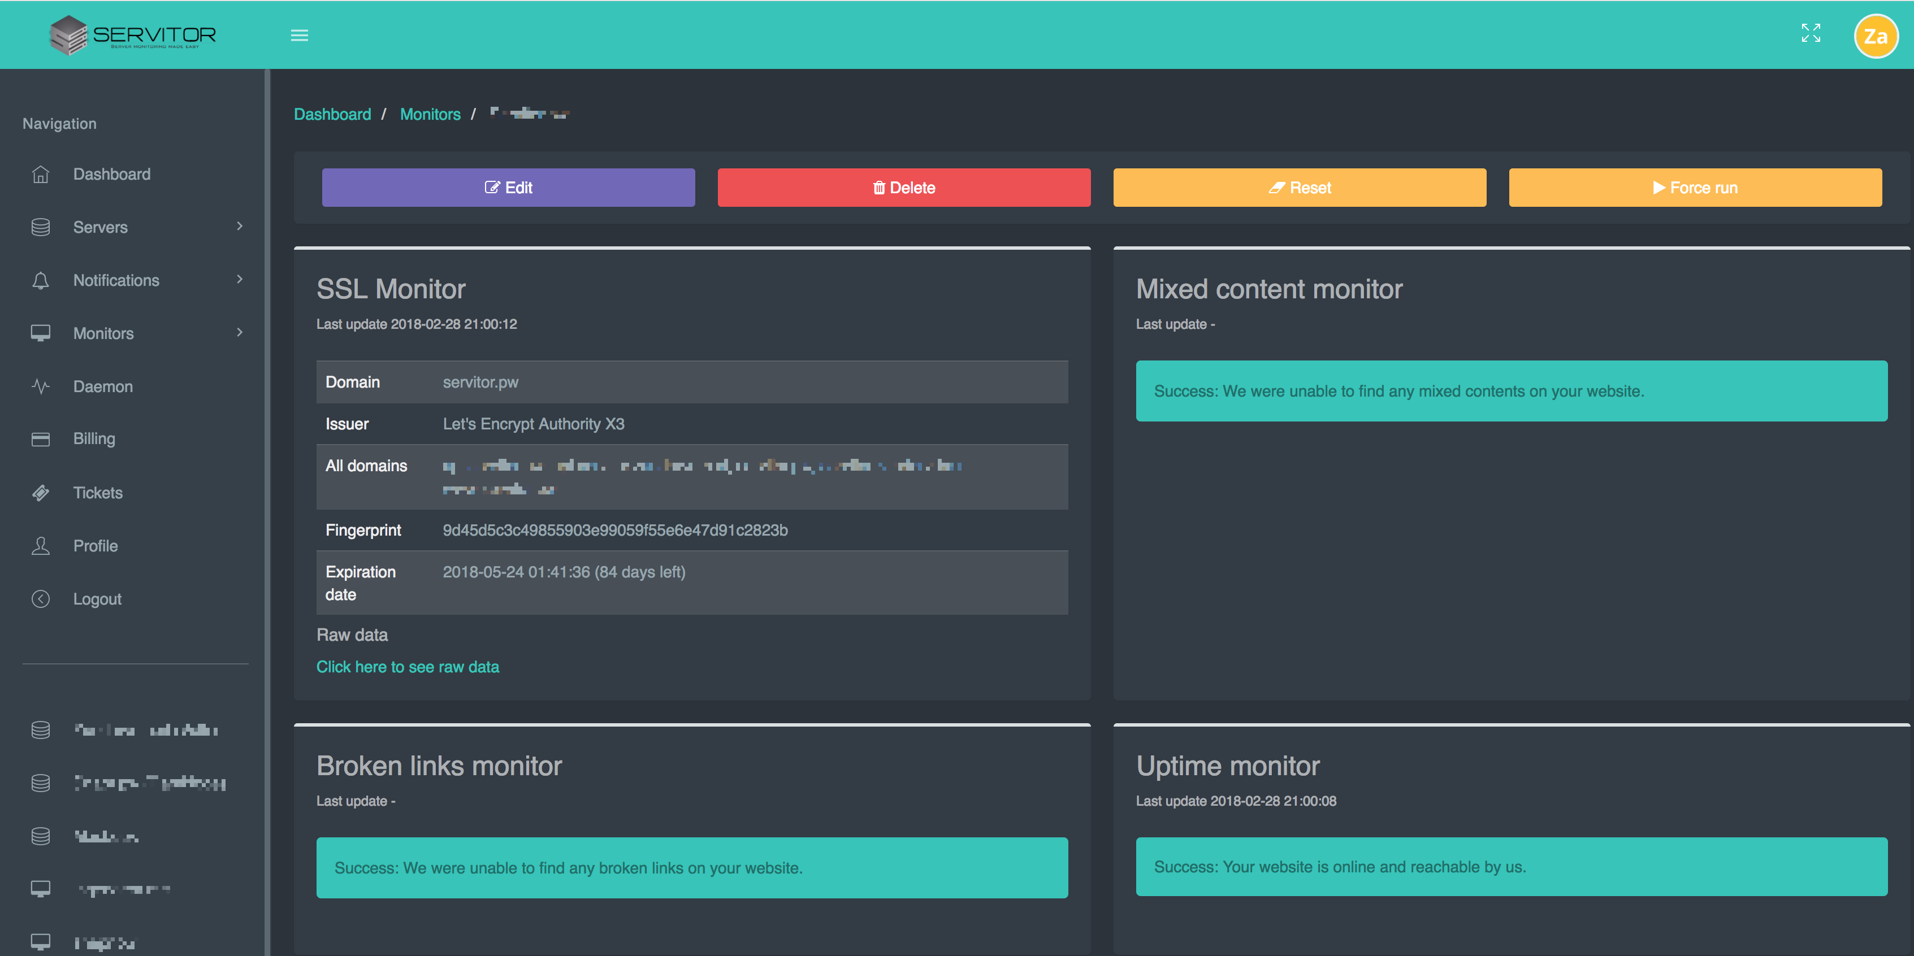Click the Tickets tag icon
Viewport: 1914px width, 956px height.
(41, 493)
